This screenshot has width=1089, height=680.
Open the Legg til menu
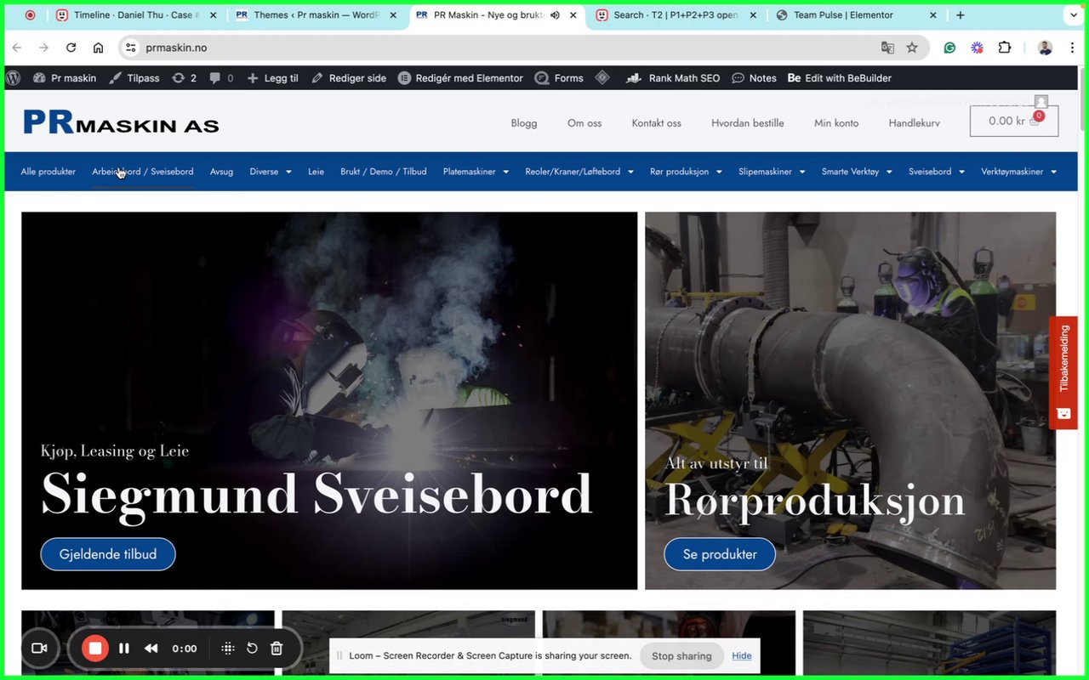pos(272,77)
